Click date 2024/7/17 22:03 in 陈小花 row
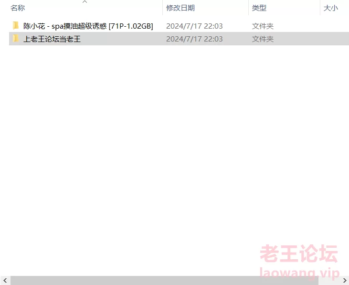Screen dimensions: 349x285 click(x=194, y=26)
